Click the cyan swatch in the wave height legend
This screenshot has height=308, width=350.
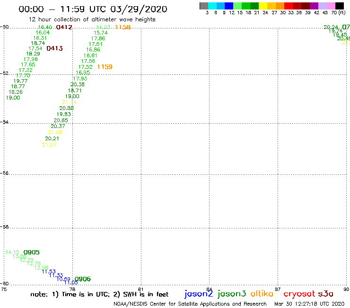[x=212, y=6]
